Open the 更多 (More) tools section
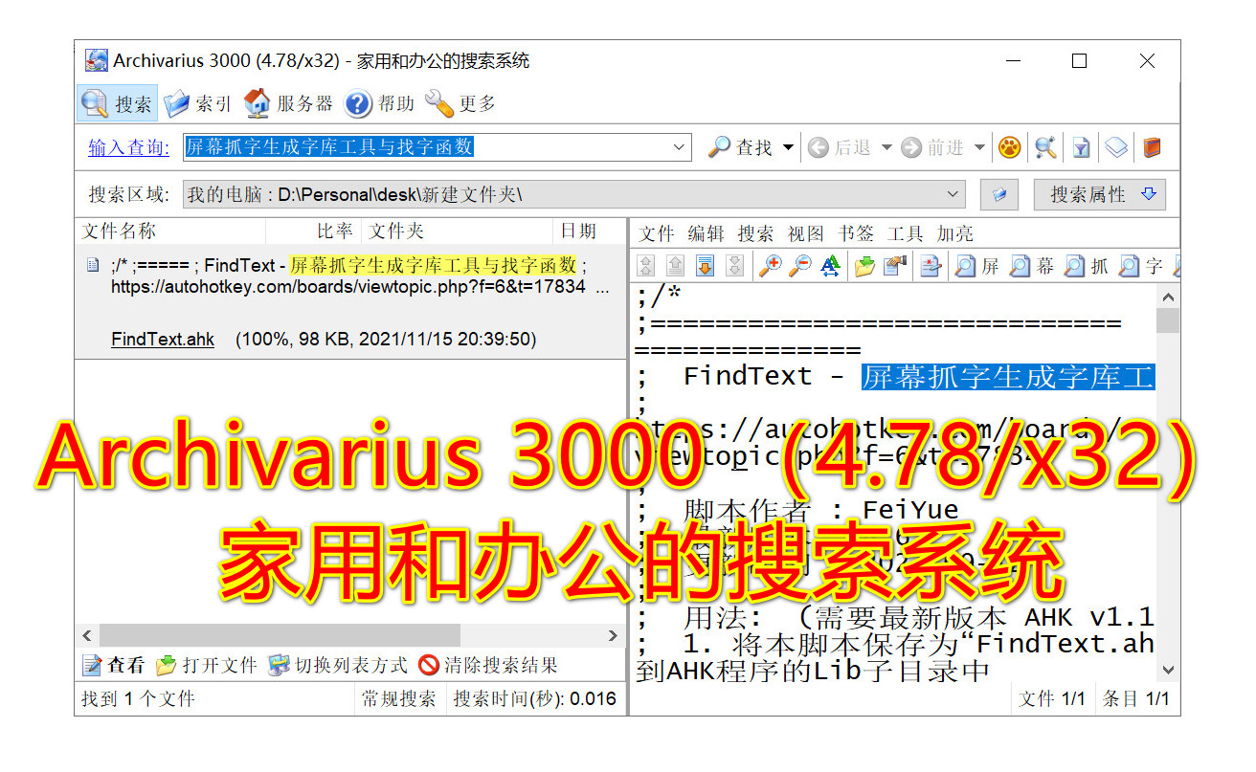The image size is (1256, 772). (460, 103)
